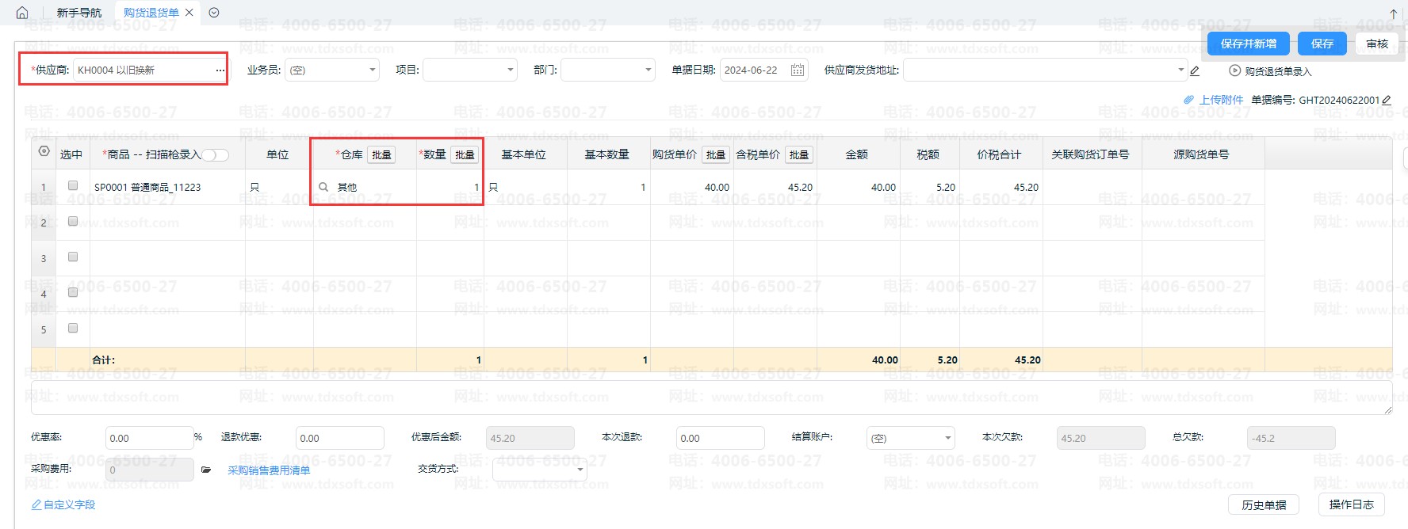Click the edit pencil next to 单据编号
Screen dimensions: 1408x529
(1387, 101)
